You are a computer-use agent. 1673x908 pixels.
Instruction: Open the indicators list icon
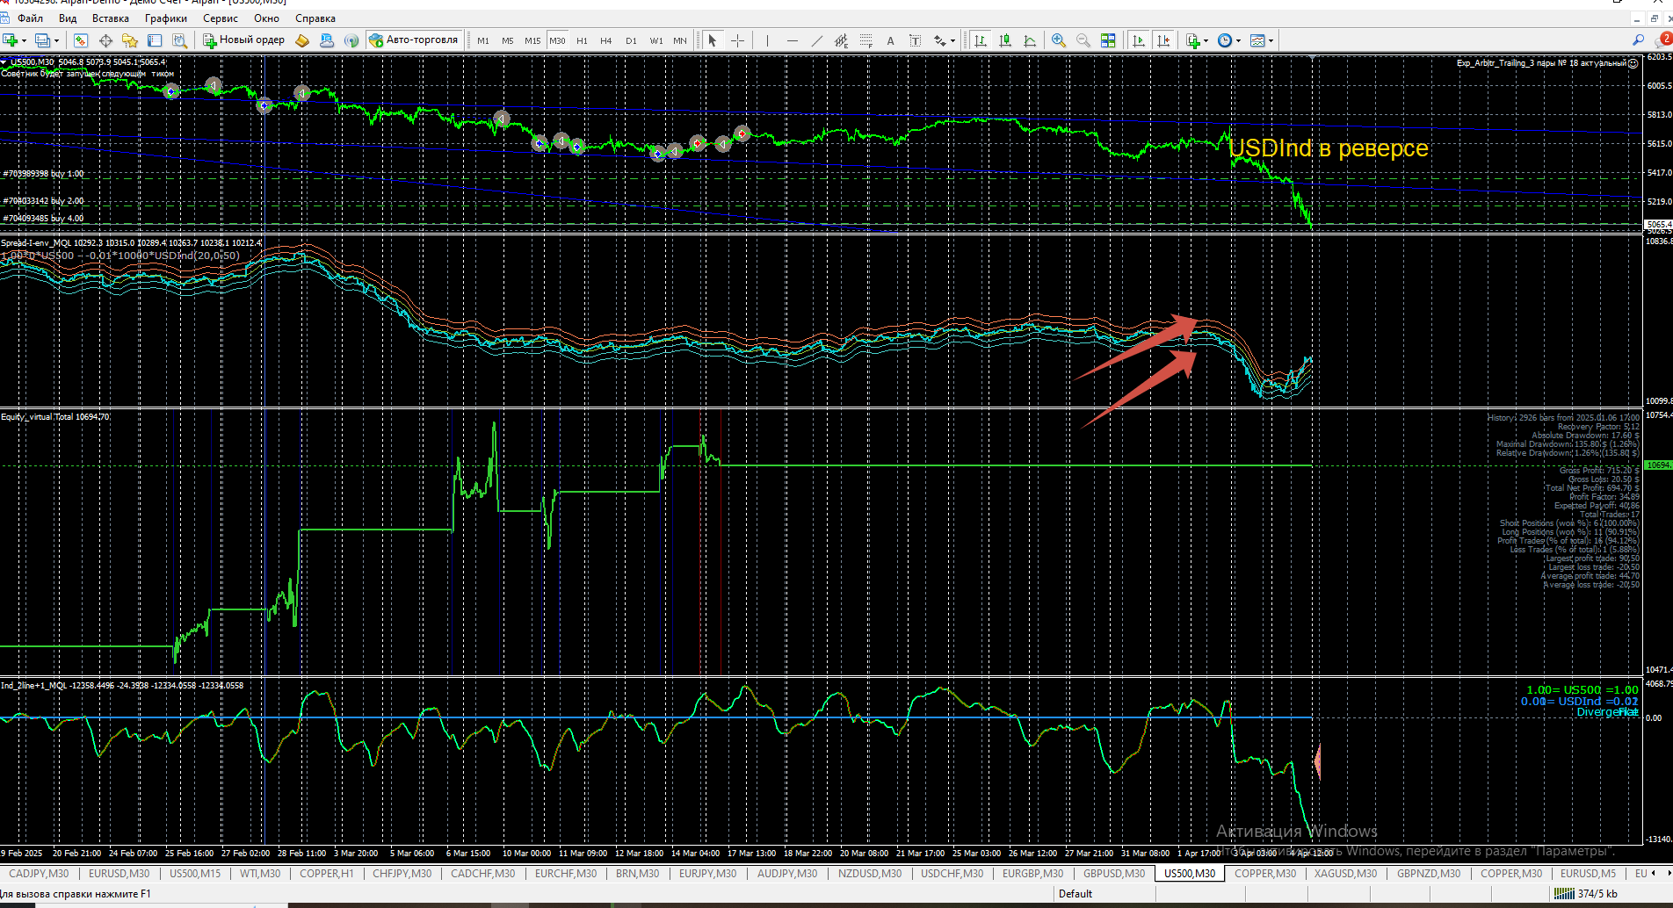pyautogui.click(x=1192, y=40)
